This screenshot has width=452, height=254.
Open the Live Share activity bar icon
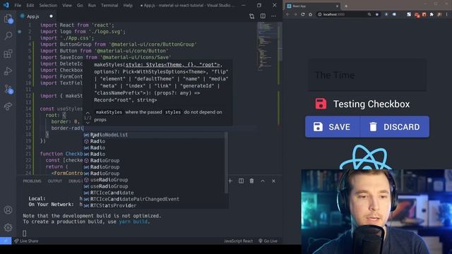click(8, 107)
